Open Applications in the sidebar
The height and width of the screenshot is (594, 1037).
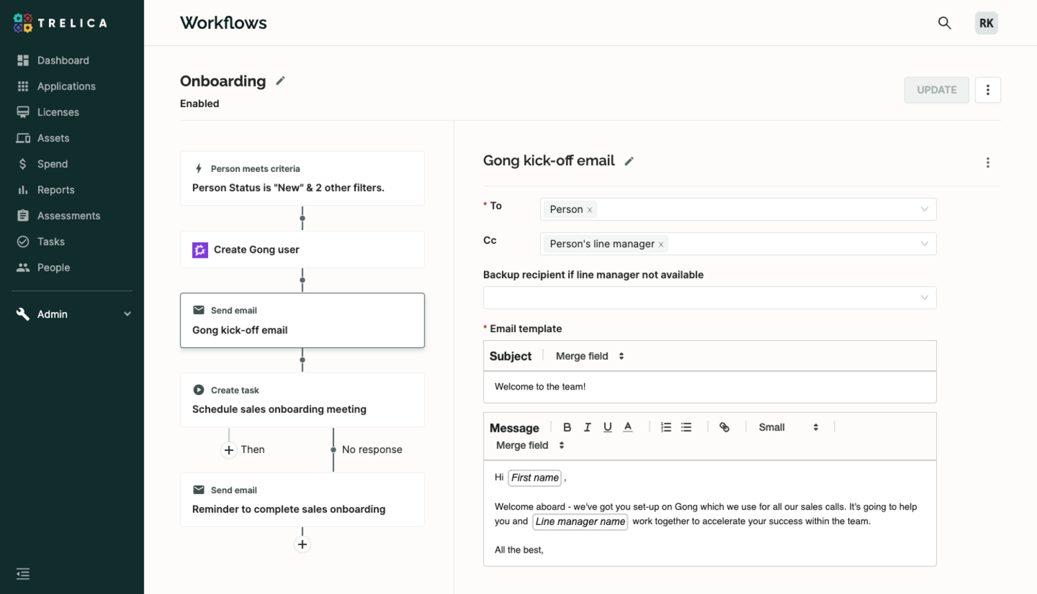(x=66, y=86)
